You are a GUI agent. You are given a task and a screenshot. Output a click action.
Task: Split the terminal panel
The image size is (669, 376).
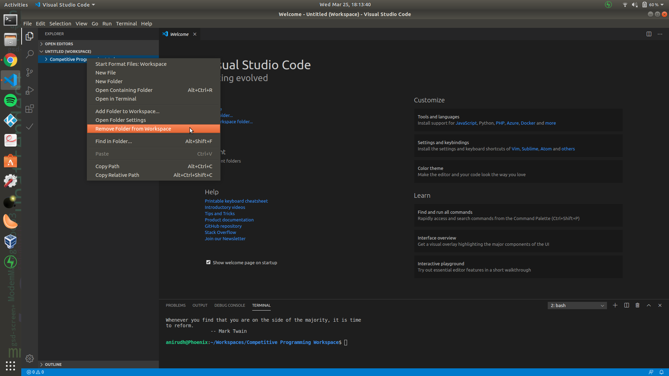(x=626, y=305)
